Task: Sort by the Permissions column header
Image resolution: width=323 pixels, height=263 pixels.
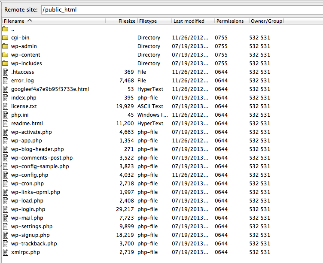Action: click(x=232, y=21)
